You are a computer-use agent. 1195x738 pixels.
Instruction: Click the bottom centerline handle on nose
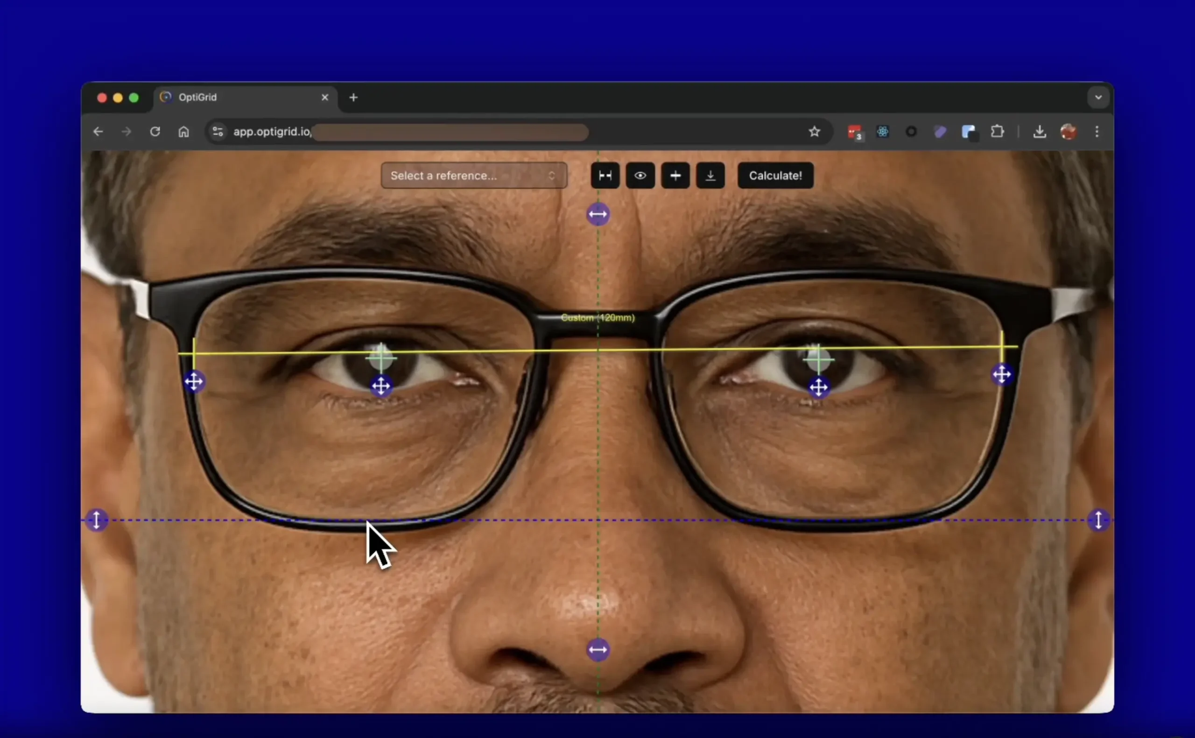point(598,650)
